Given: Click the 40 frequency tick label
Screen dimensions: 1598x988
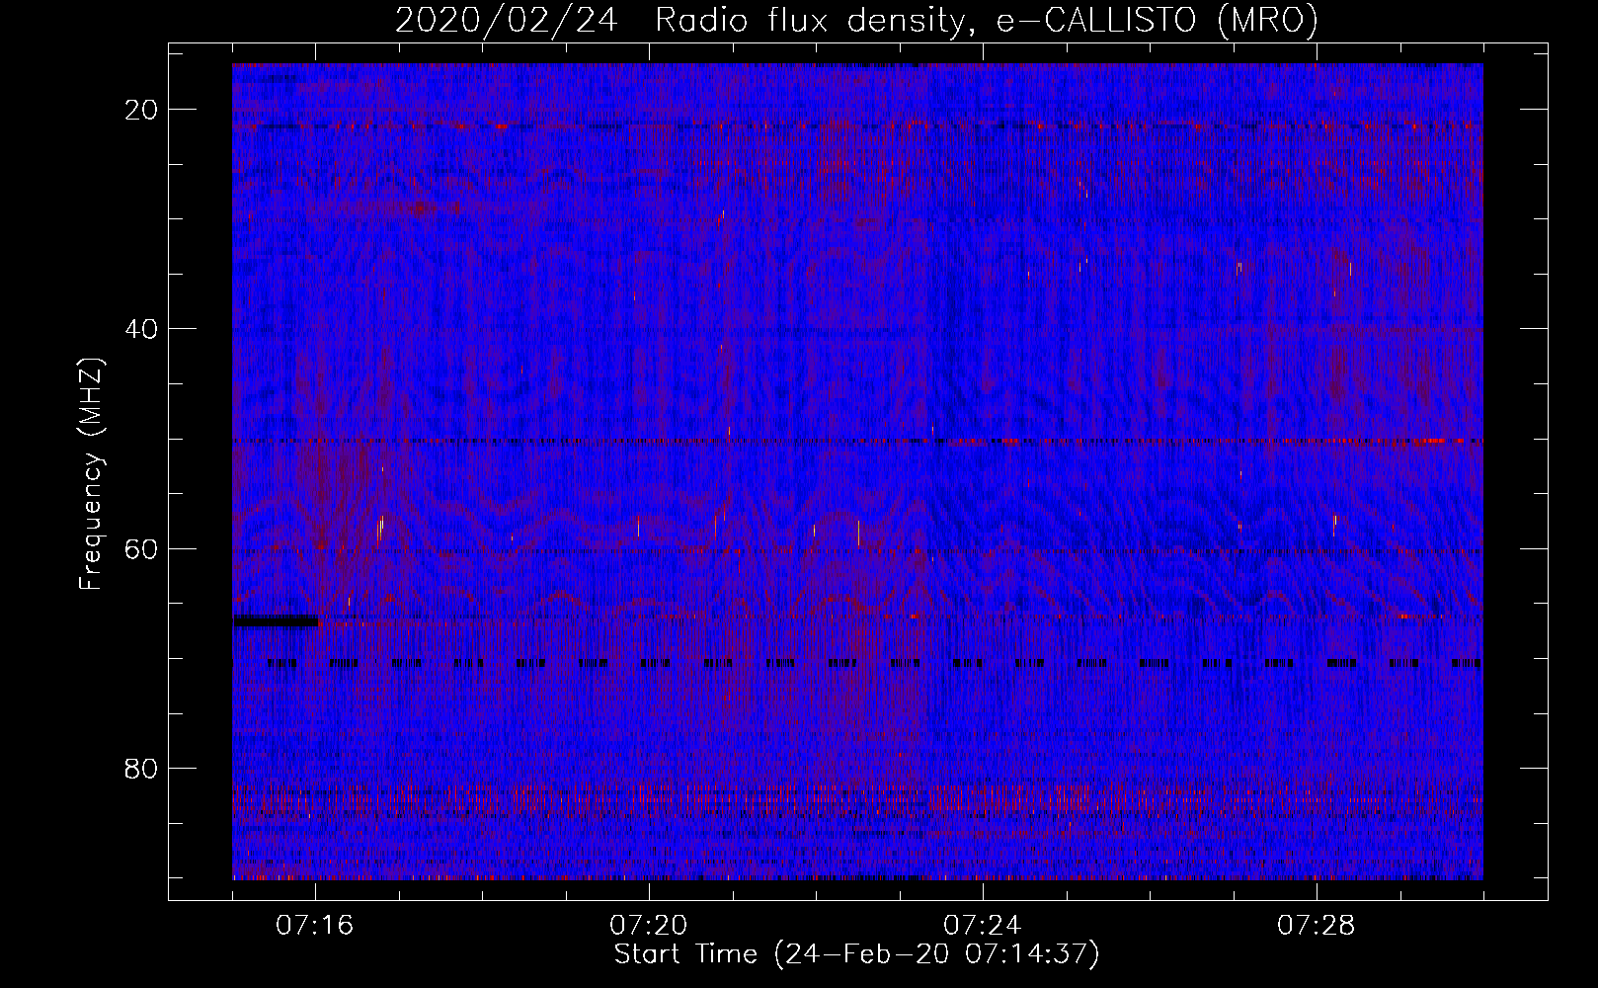Looking at the screenshot, I should tap(142, 329).
